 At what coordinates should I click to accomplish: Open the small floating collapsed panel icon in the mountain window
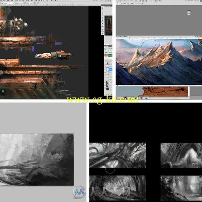pos(189,13)
